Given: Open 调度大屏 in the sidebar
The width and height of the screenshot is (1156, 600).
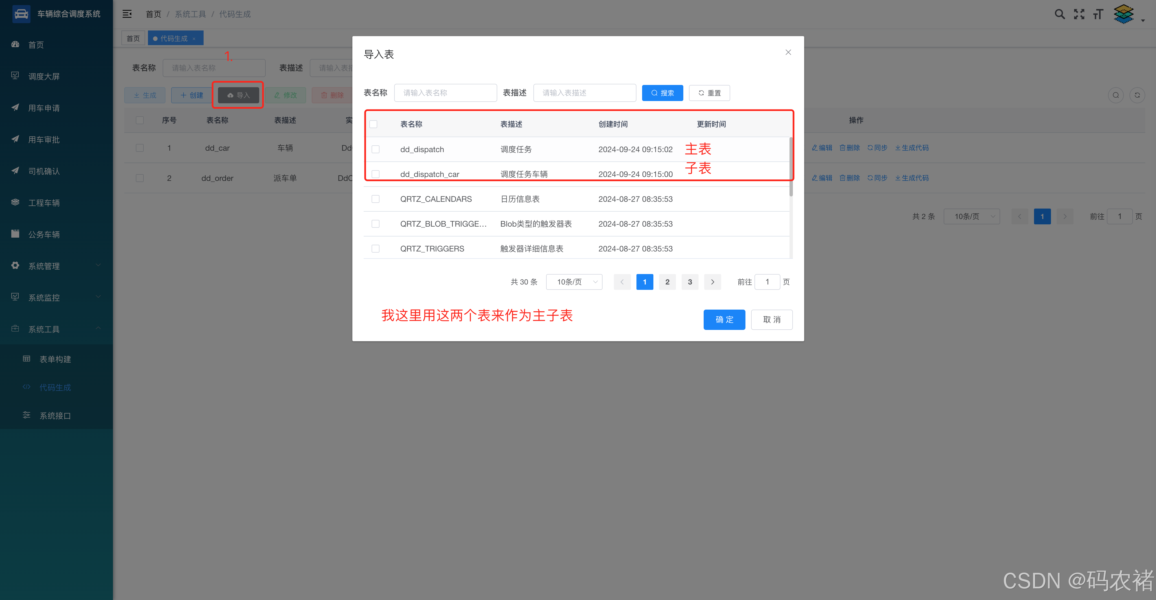Looking at the screenshot, I should (x=56, y=76).
